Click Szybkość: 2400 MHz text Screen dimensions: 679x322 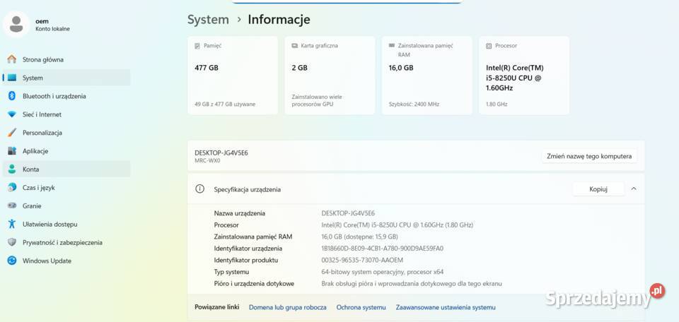[x=414, y=105]
